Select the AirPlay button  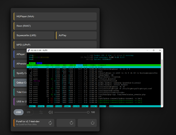pos(76,35)
